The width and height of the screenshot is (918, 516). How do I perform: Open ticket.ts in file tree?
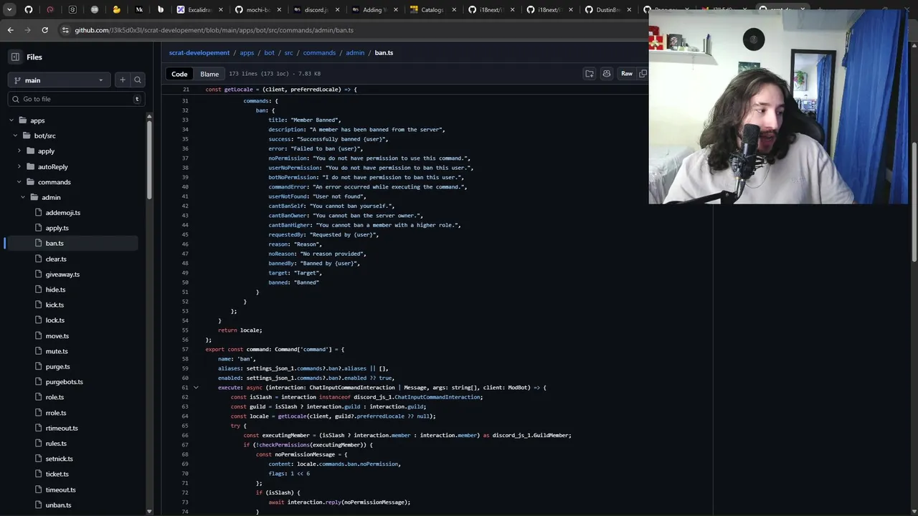coord(57,474)
